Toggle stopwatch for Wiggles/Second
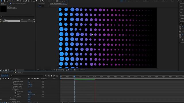The image size is (184, 103). click(x=14, y=81)
